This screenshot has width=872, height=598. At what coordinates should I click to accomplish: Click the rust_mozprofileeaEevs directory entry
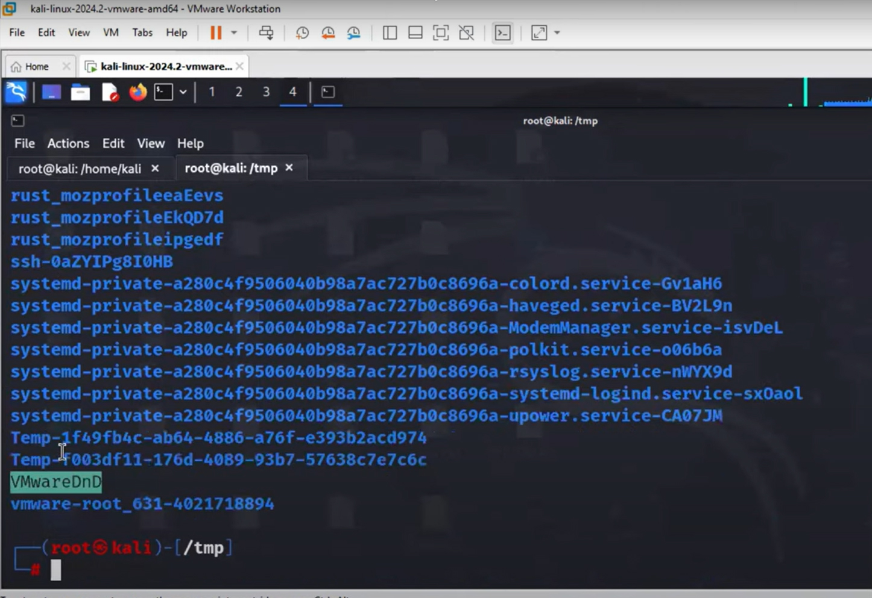point(117,196)
